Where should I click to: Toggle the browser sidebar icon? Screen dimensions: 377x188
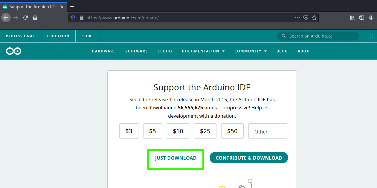tap(362, 18)
